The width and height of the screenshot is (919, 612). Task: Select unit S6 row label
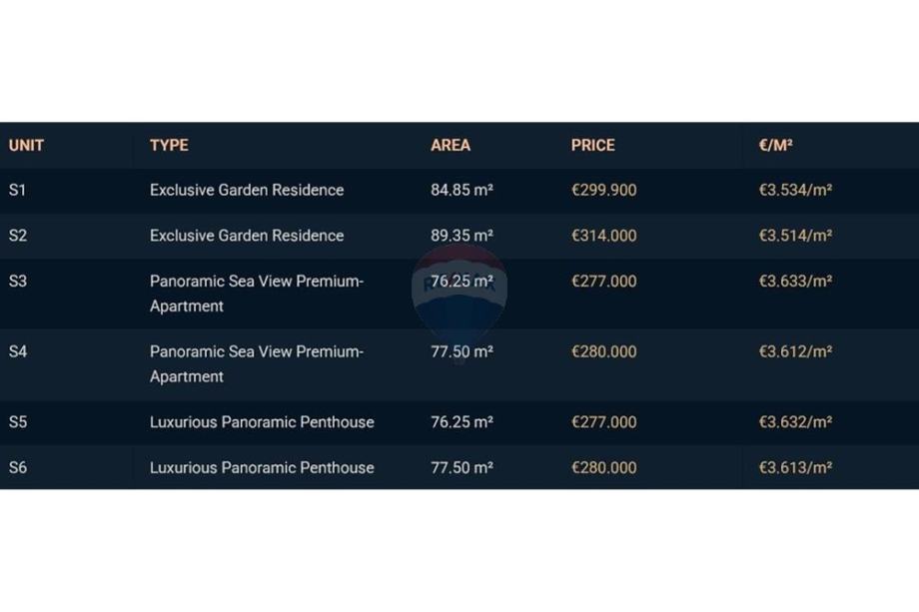click(18, 467)
